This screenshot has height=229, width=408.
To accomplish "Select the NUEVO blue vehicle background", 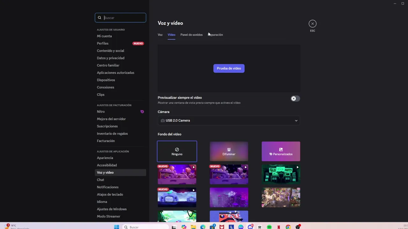I will [177, 197].
